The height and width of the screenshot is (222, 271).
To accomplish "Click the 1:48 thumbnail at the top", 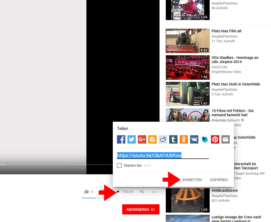I will point(187,10).
